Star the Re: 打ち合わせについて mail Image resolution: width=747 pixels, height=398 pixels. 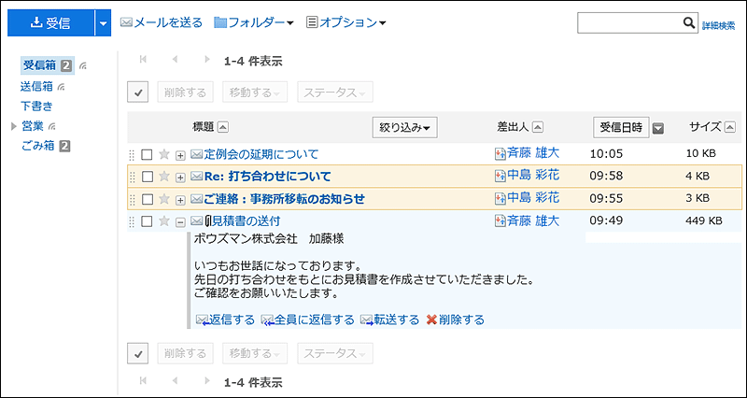[x=164, y=177]
